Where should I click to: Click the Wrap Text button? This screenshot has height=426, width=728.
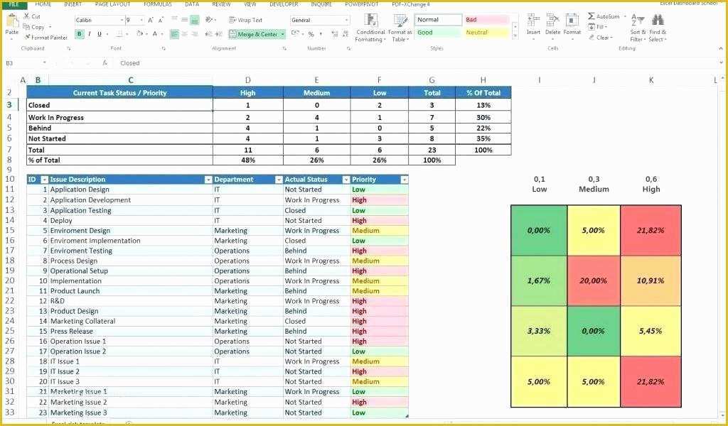tap(247, 20)
